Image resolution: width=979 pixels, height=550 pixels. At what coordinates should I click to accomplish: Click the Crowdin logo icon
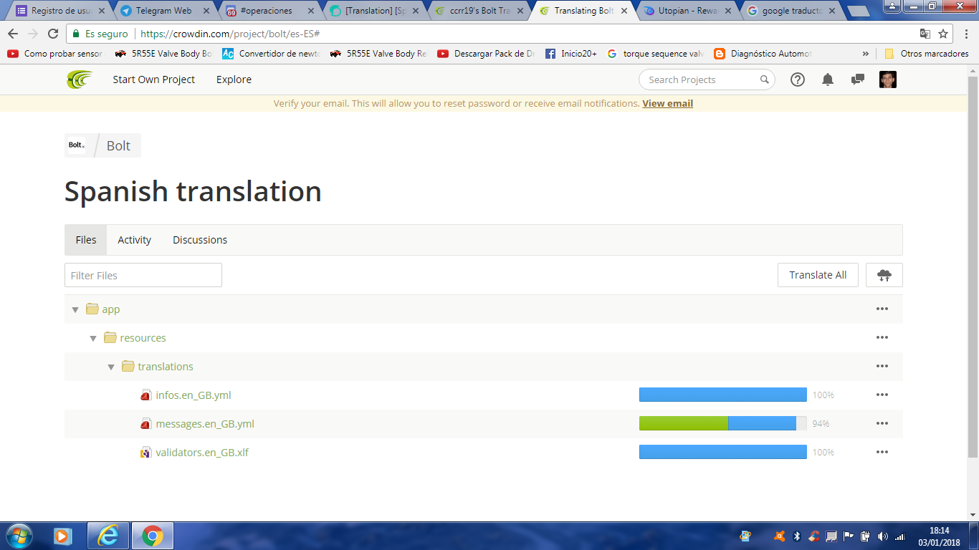(80, 79)
